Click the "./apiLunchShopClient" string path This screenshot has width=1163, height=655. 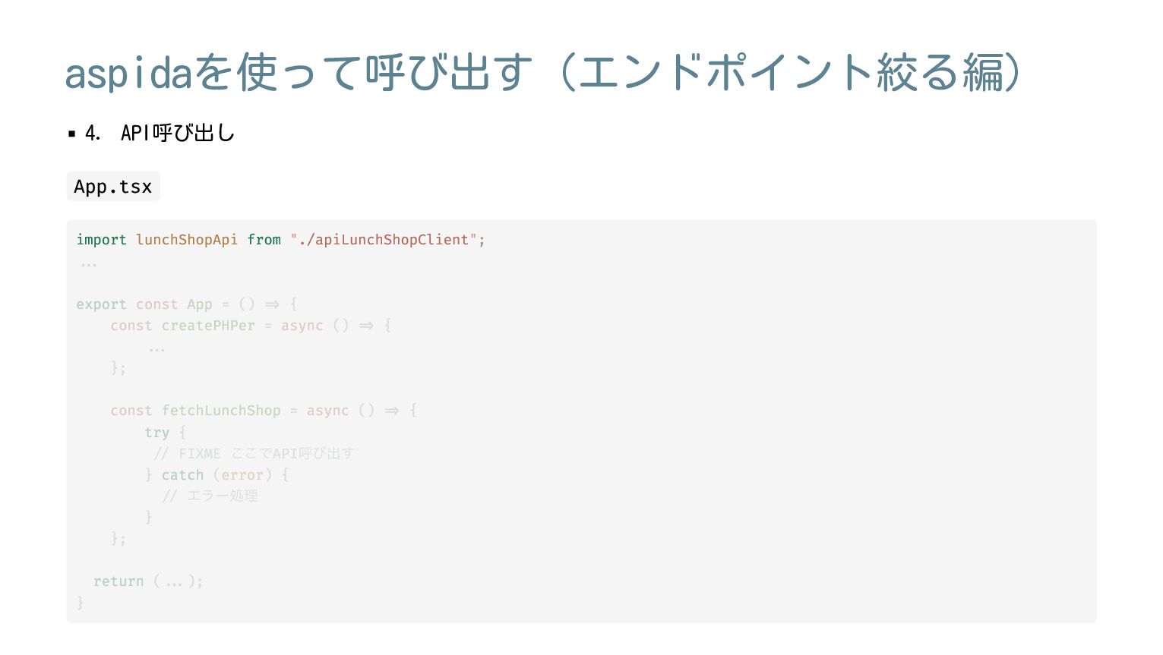coord(384,240)
